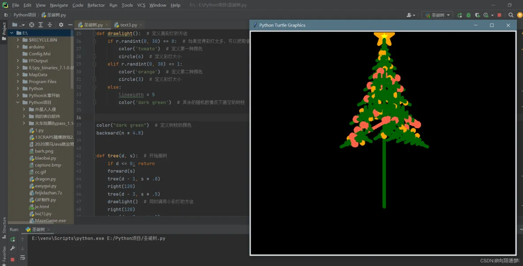The image size is (523, 266).
Task: Select biaobai.py in the Project tree
Action: (45, 158)
